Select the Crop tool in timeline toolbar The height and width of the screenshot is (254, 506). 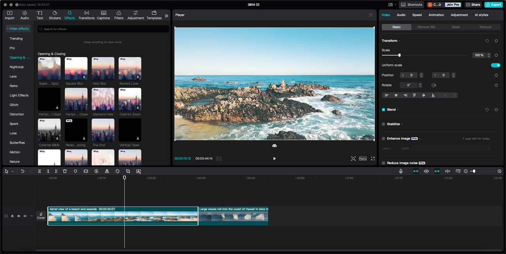(128, 171)
